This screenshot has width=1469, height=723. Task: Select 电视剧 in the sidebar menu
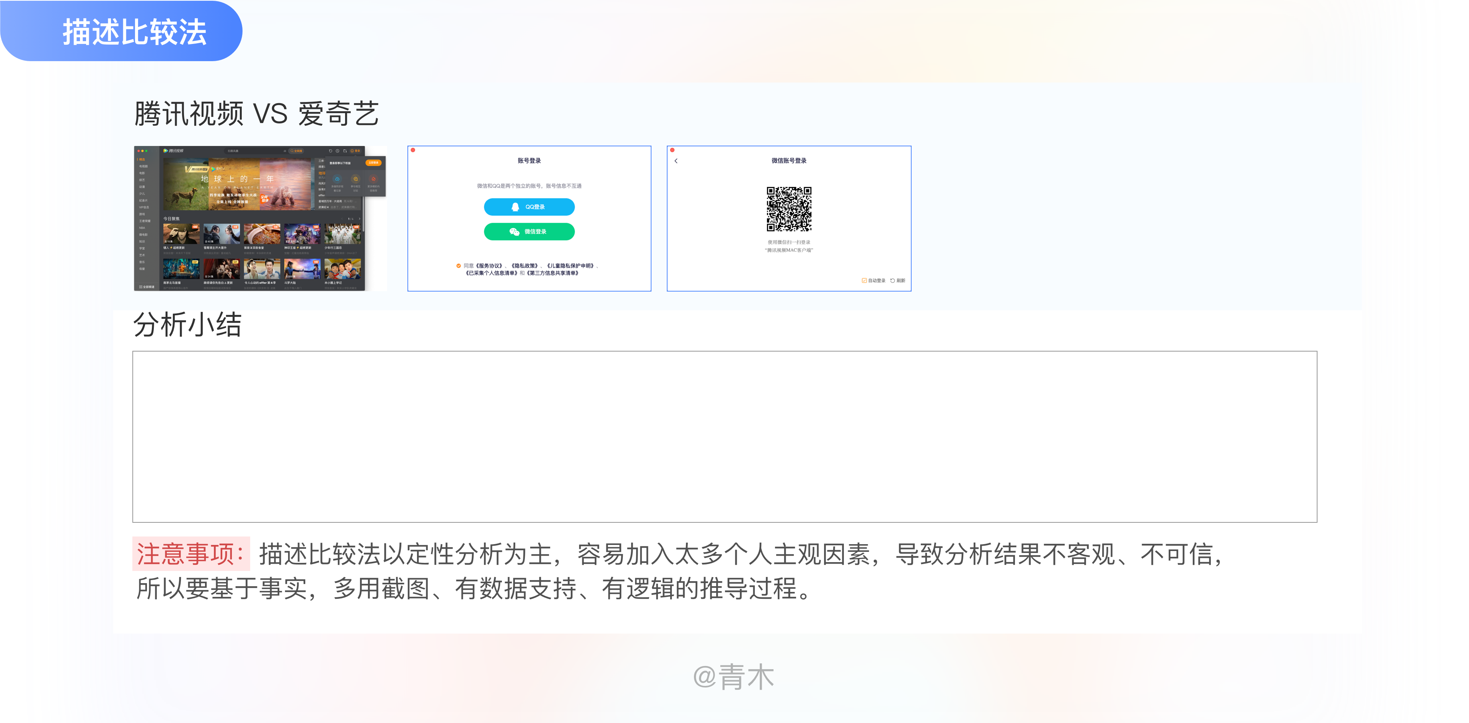point(144,166)
